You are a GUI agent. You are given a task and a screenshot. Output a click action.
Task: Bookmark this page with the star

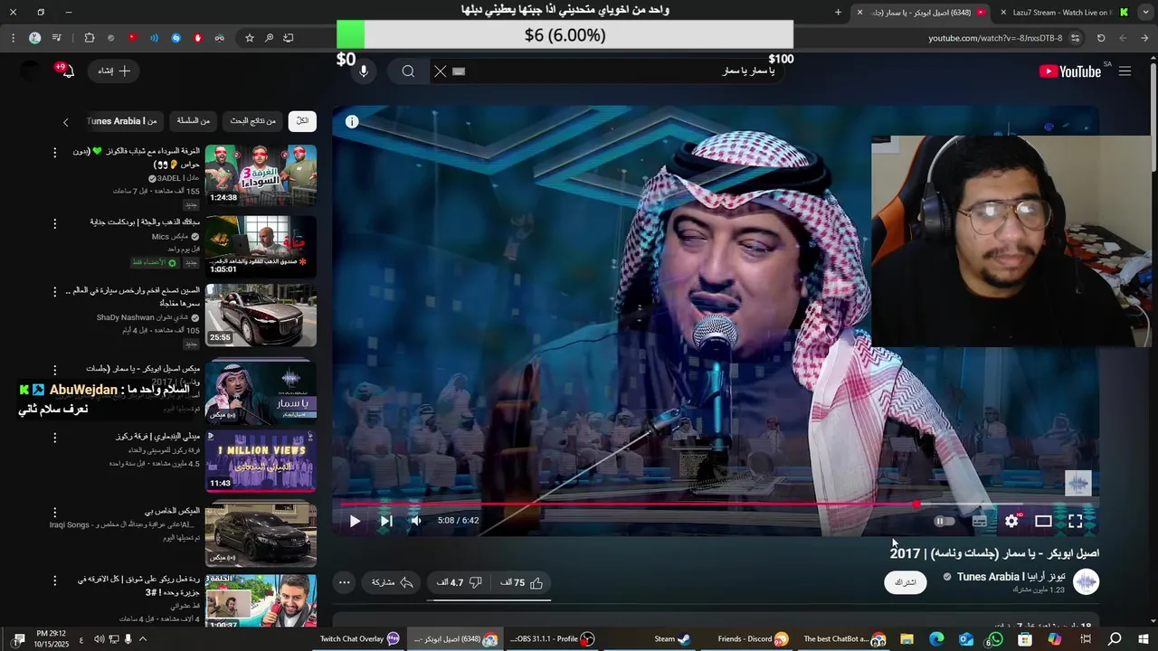pyautogui.click(x=250, y=38)
